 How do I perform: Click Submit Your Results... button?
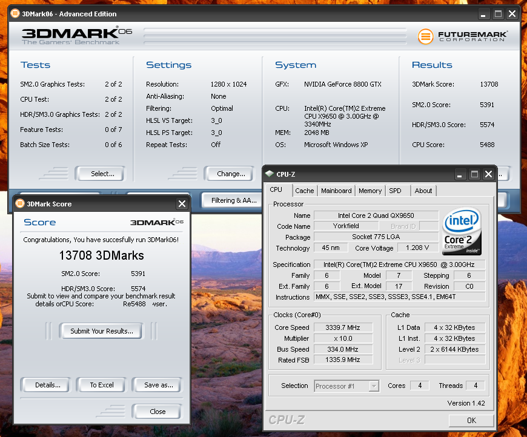[x=101, y=331]
